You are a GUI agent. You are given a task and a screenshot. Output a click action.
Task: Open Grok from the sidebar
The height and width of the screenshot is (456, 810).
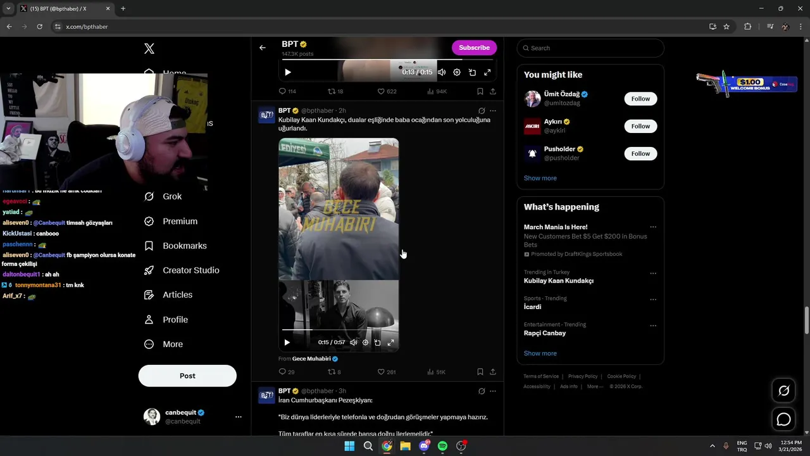(x=163, y=196)
